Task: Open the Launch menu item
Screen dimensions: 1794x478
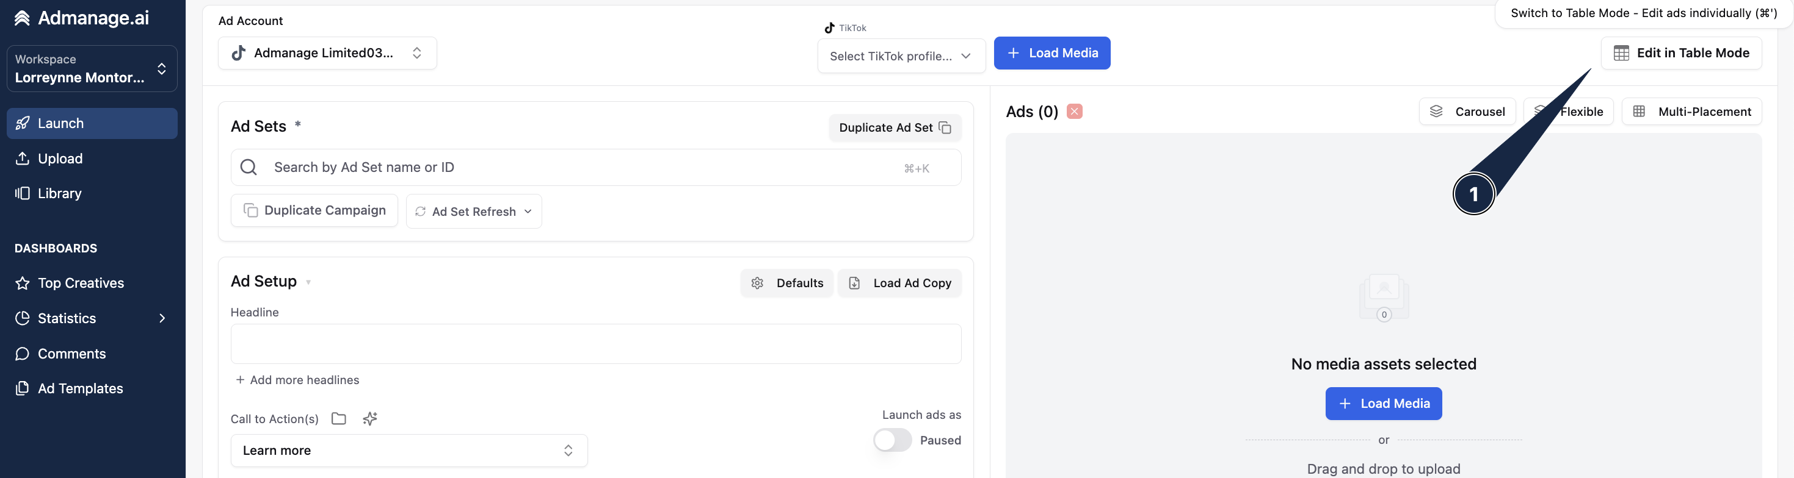Action: tap(92, 123)
